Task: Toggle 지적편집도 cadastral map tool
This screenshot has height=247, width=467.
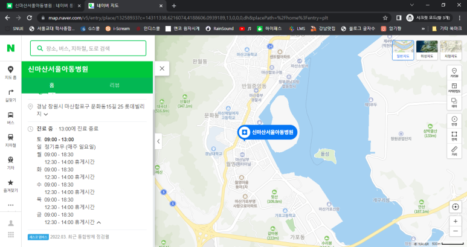Action: coord(454,88)
